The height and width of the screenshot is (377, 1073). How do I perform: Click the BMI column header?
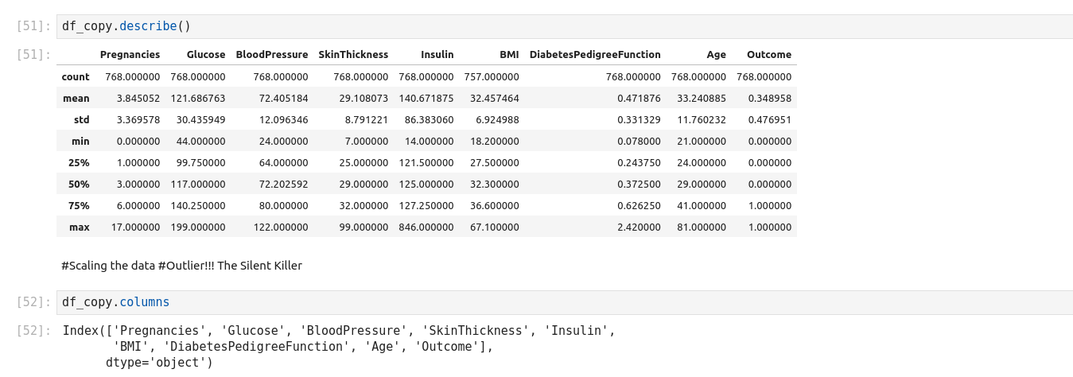[509, 55]
